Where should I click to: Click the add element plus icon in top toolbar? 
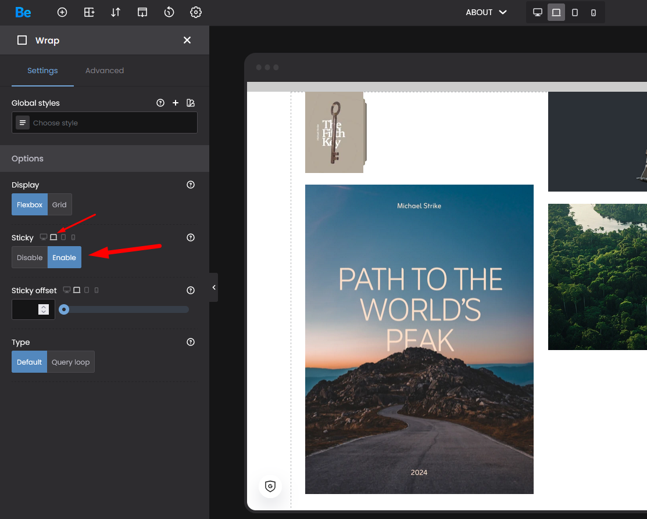click(x=62, y=12)
